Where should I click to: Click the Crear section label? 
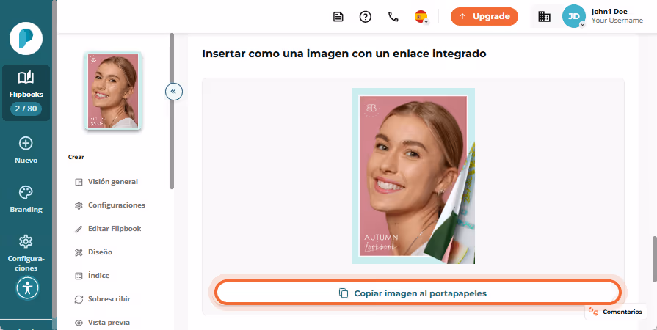pos(76,157)
